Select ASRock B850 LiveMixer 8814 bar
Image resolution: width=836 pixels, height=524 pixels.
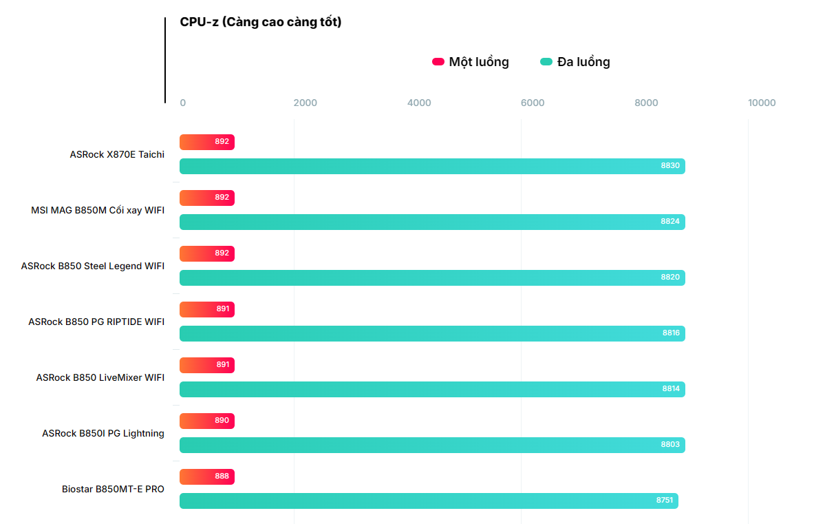pos(432,389)
